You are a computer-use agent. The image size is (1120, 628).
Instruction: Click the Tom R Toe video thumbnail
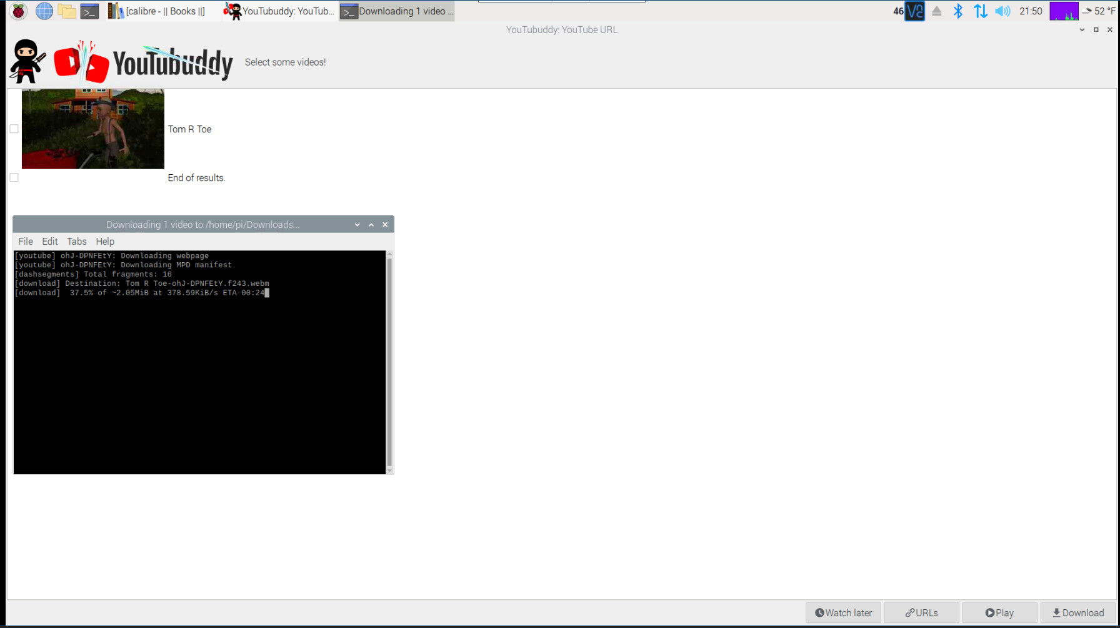click(93, 129)
